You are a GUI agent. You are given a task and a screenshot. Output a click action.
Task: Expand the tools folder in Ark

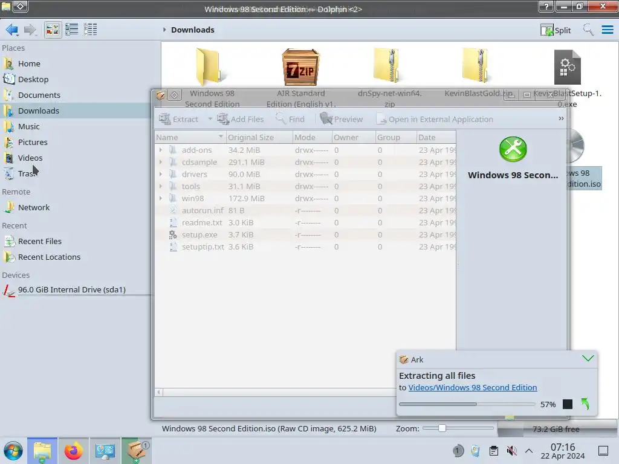[x=160, y=186]
